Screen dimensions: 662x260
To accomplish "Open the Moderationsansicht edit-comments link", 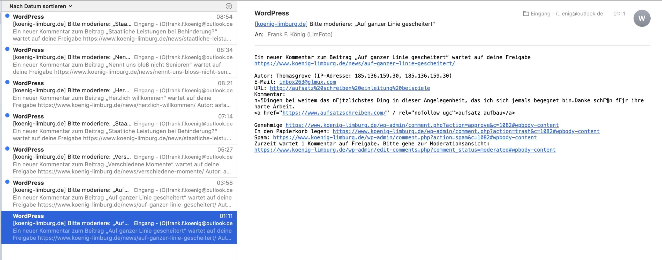I will [x=405, y=150].
